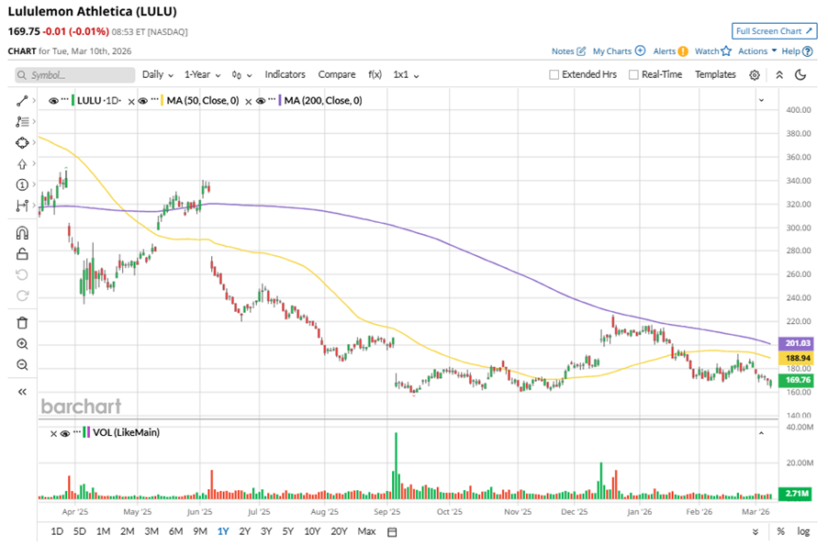828x546 pixels.
Task: Click the zoom out magnifier
Action: (22, 365)
